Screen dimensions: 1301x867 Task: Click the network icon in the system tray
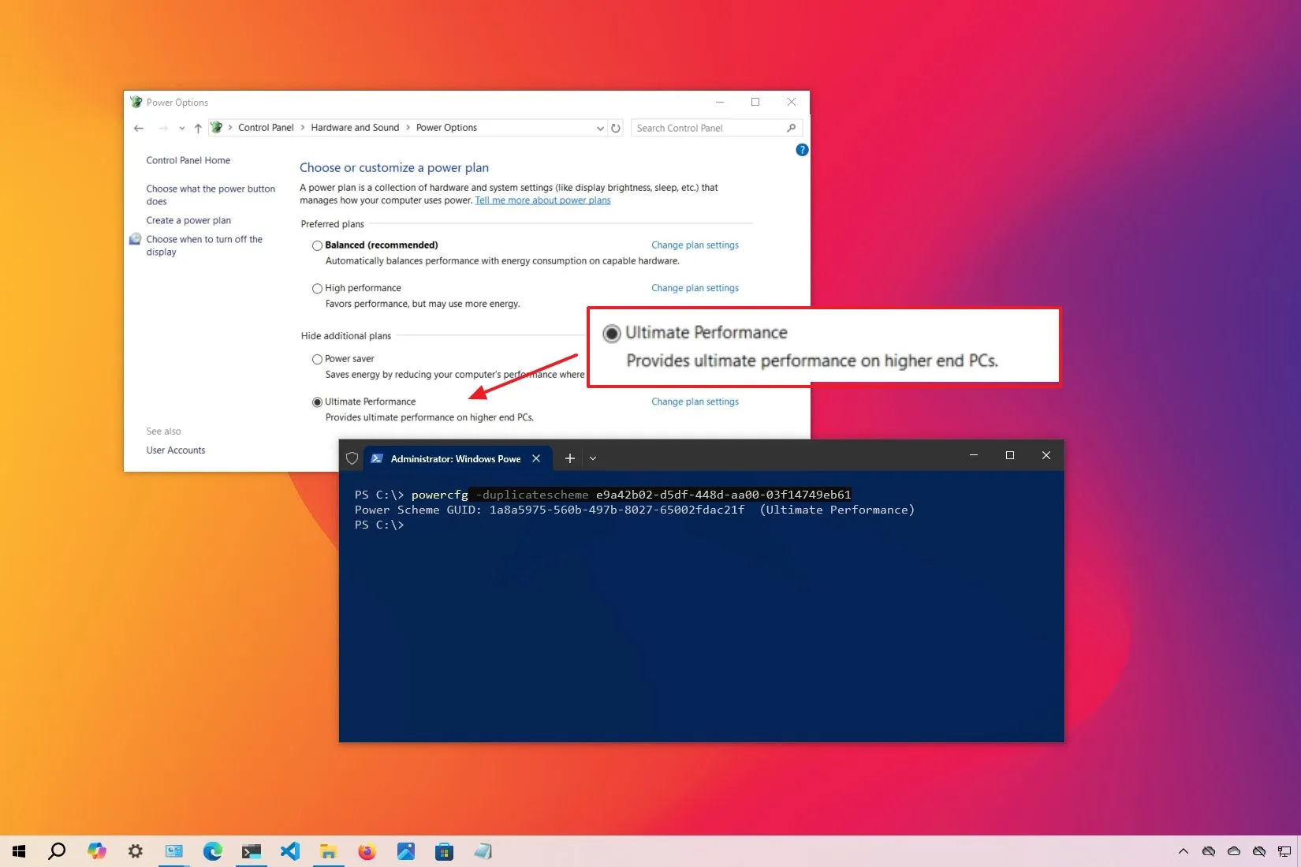tap(1283, 852)
